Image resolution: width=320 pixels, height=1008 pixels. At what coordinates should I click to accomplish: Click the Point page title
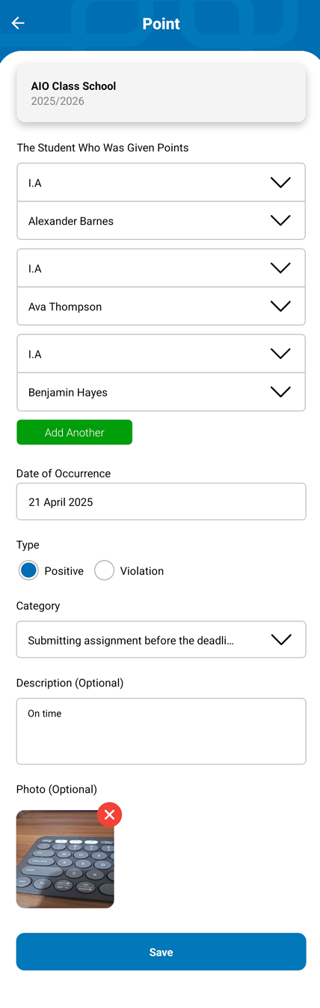(161, 24)
